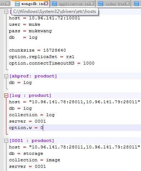
Task: Click the line 'host = 10.96.141.72:10001'
Action: [45, 18]
